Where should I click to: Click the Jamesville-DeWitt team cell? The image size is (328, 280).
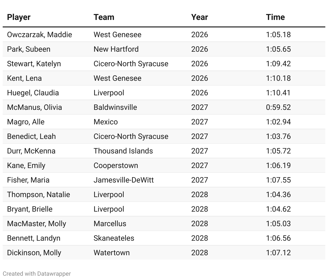124,180
